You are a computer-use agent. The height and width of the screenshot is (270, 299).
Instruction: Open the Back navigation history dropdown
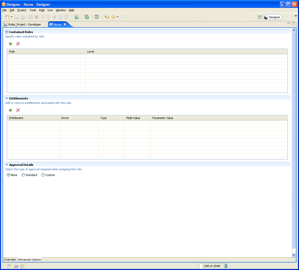(x=118, y=17)
